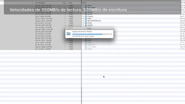Click the Claudia folder icon
185x104 pixels.
86,16
